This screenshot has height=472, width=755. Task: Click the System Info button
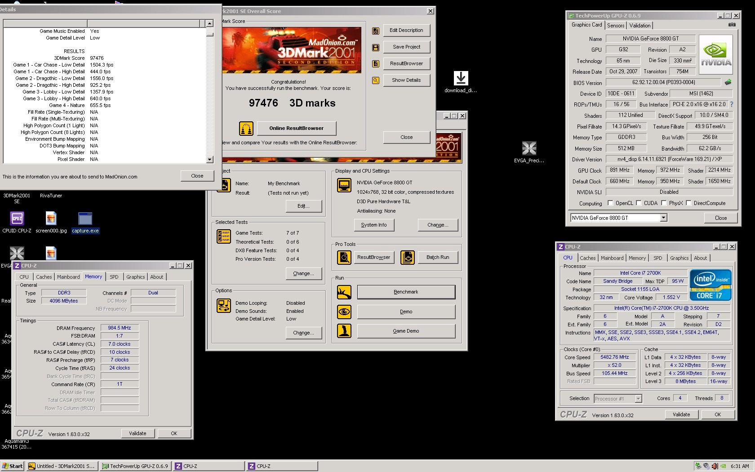tap(373, 225)
